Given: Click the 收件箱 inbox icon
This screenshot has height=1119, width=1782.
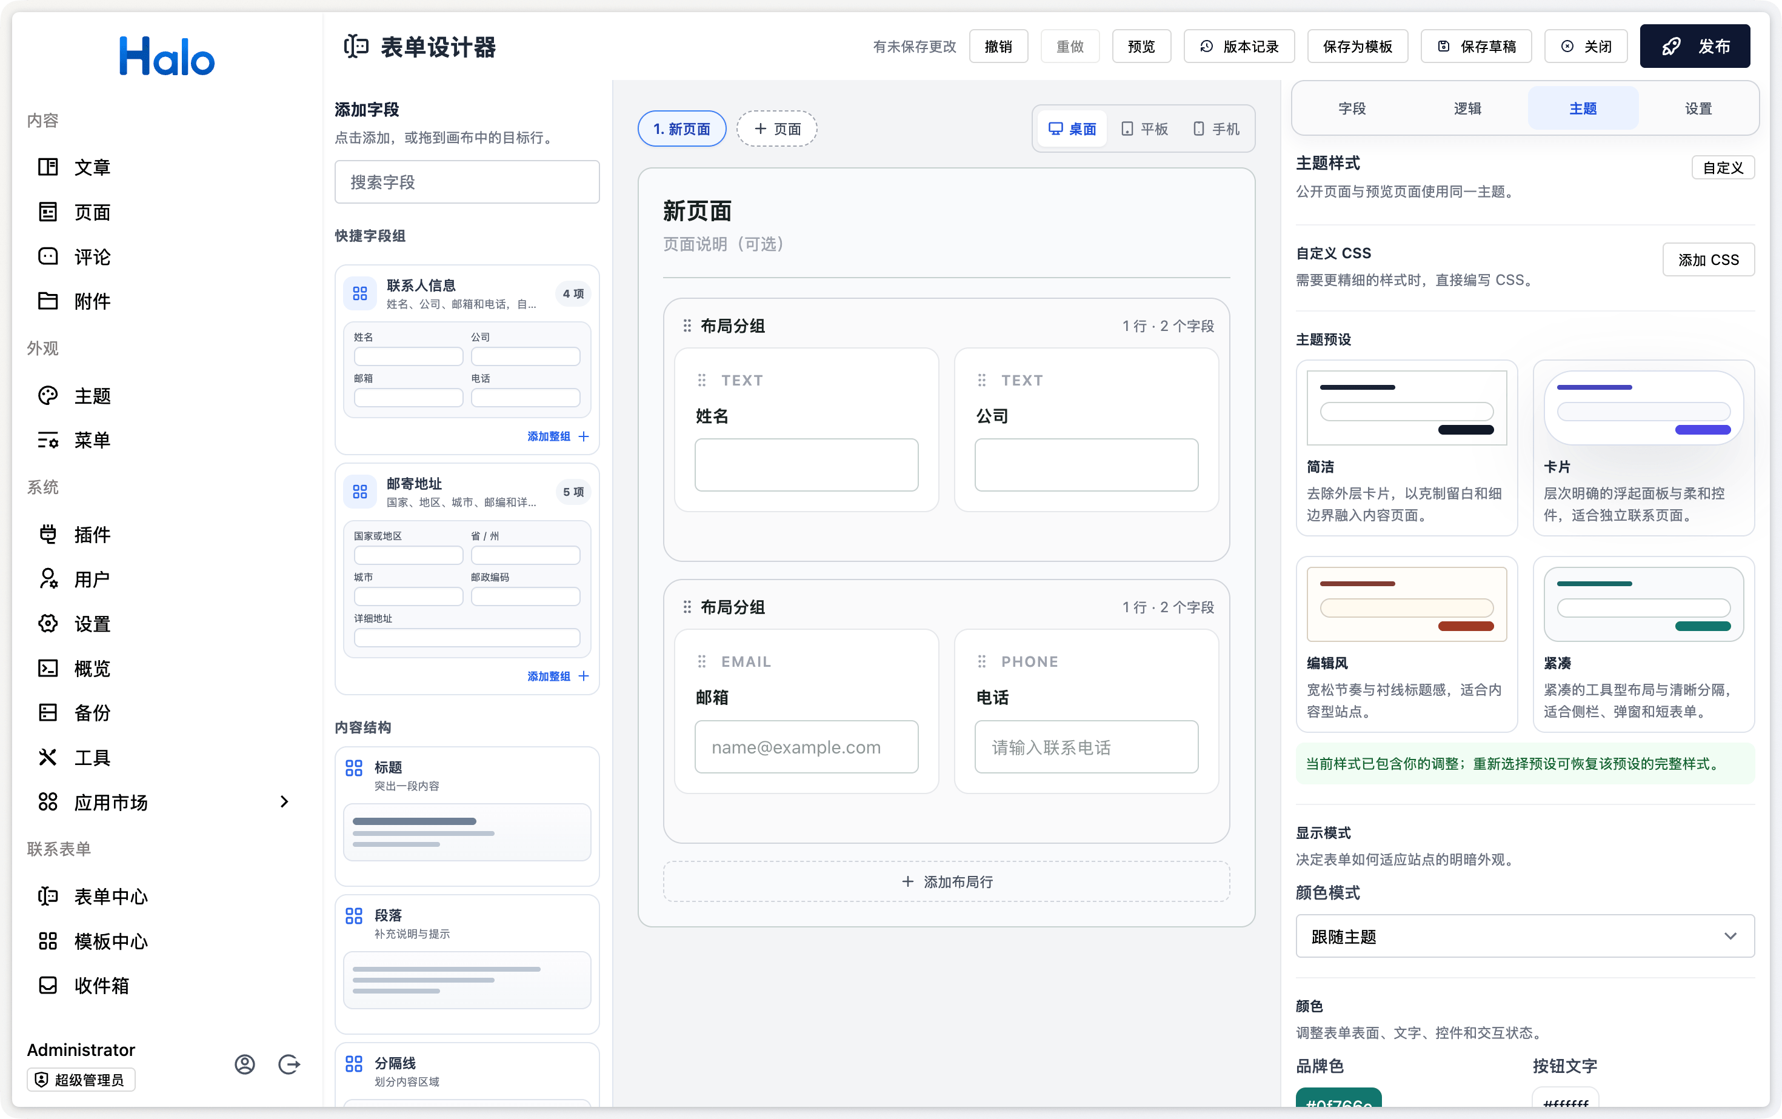Looking at the screenshot, I should click(48, 985).
